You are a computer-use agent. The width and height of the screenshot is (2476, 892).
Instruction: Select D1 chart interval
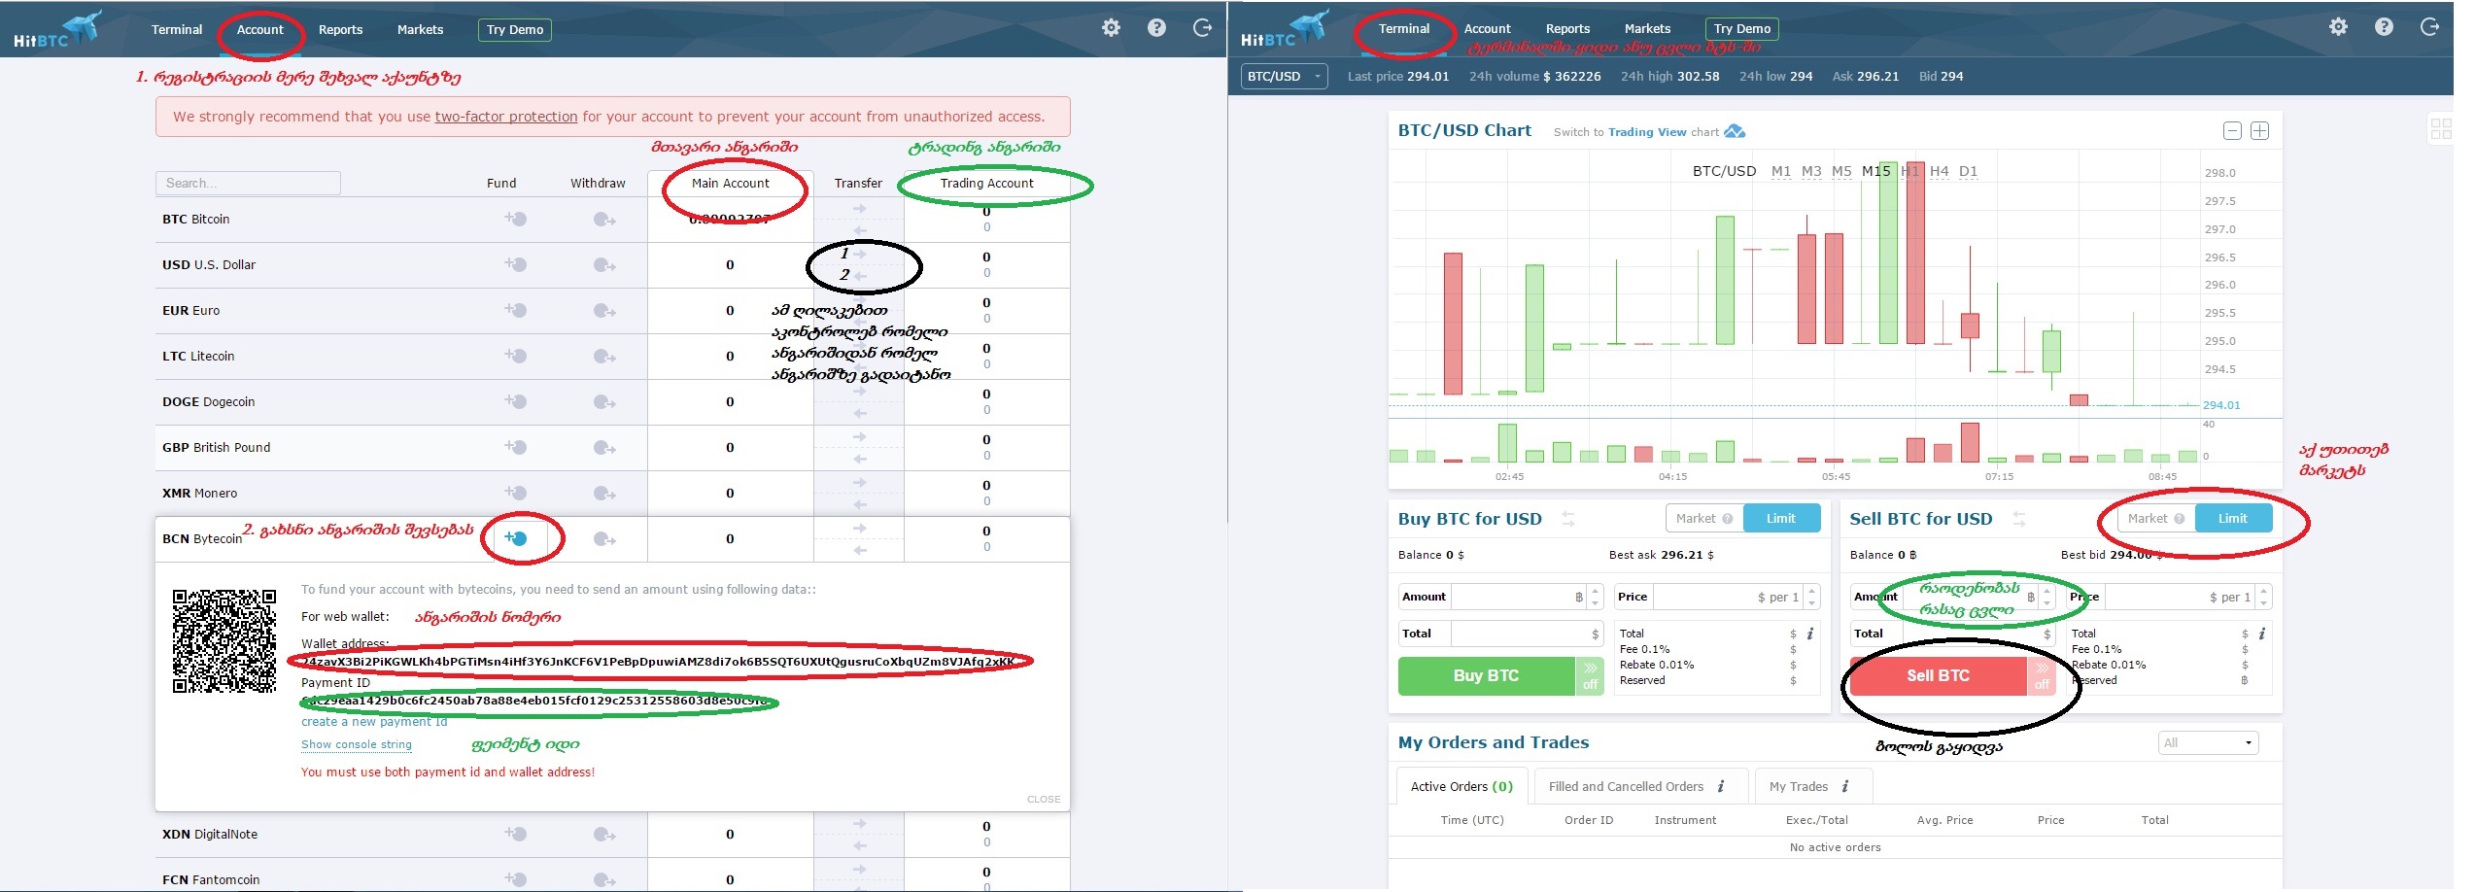click(1968, 171)
